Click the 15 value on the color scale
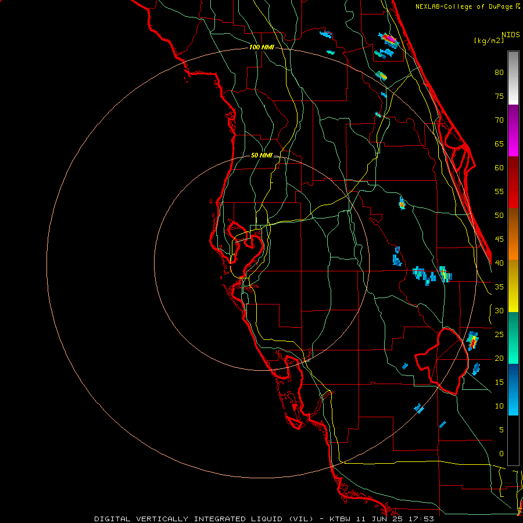This screenshot has height=523, width=523. (499, 382)
